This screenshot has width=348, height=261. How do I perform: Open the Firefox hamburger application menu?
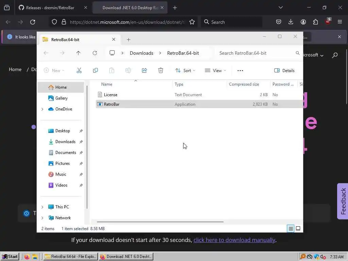click(x=340, y=22)
